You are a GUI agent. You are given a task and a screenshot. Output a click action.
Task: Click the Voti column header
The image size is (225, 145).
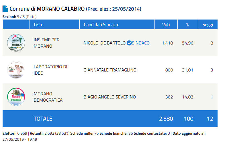point(166,25)
